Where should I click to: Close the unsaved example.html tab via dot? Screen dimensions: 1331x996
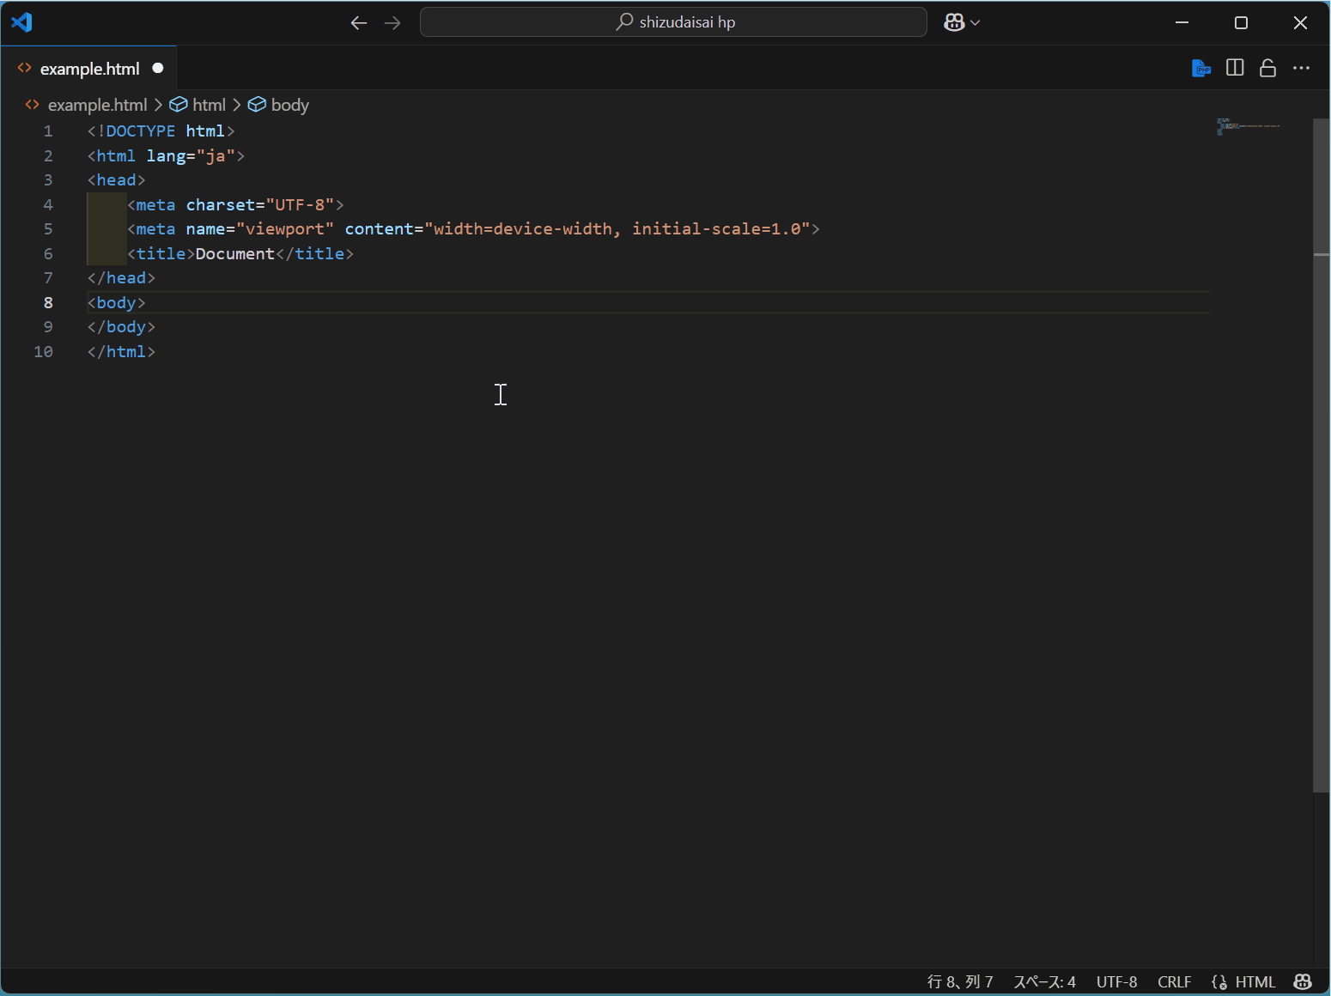tap(158, 68)
